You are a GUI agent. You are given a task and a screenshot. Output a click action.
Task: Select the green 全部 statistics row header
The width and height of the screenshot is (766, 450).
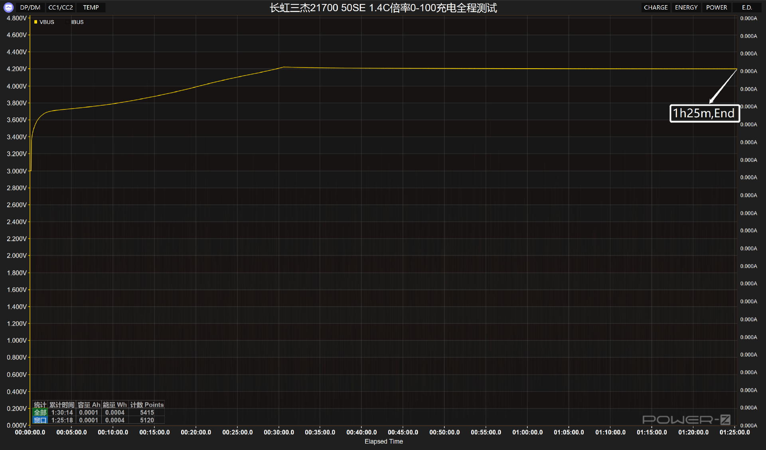pyautogui.click(x=40, y=412)
